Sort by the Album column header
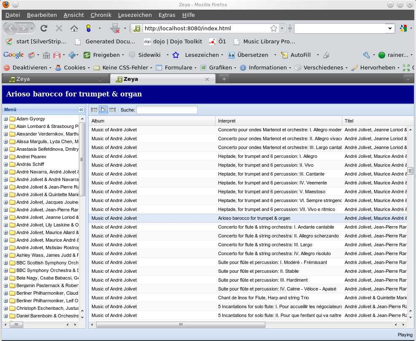This screenshot has width=416, height=341. pos(152,121)
